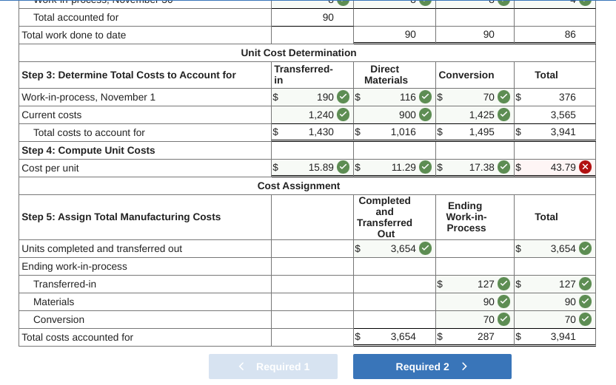This screenshot has width=616, height=385.
Task: Click green check beside cost per unit 15.89
Action: click(x=344, y=167)
